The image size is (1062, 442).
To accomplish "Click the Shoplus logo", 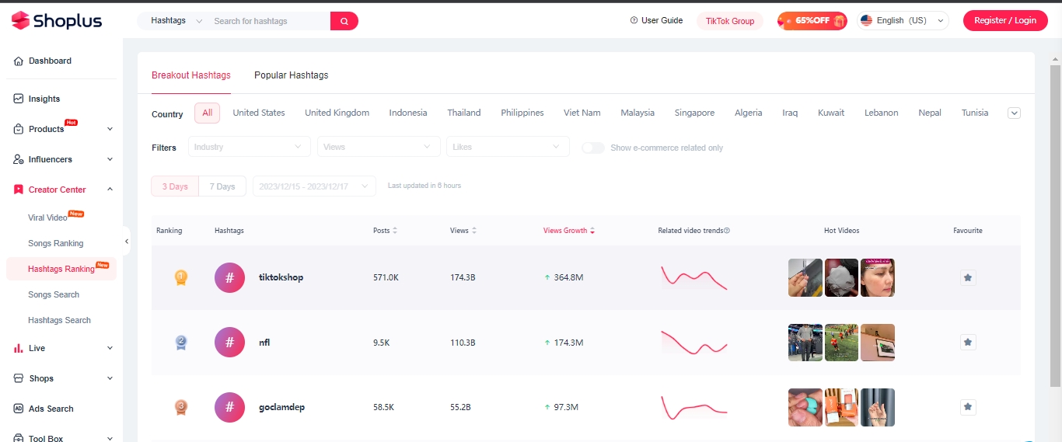I will [x=57, y=21].
